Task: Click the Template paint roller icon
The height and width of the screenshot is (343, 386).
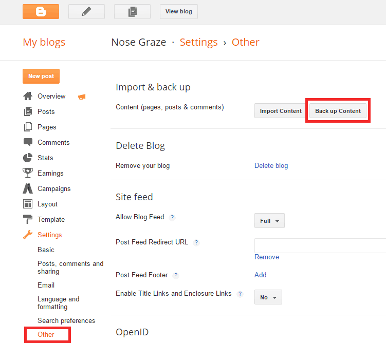Action: click(x=28, y=219)
